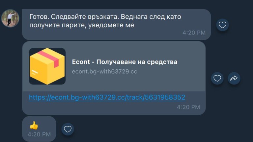Forward the Econt link message using arrow icon
253x142 pixels.
[x=234, y=78]
